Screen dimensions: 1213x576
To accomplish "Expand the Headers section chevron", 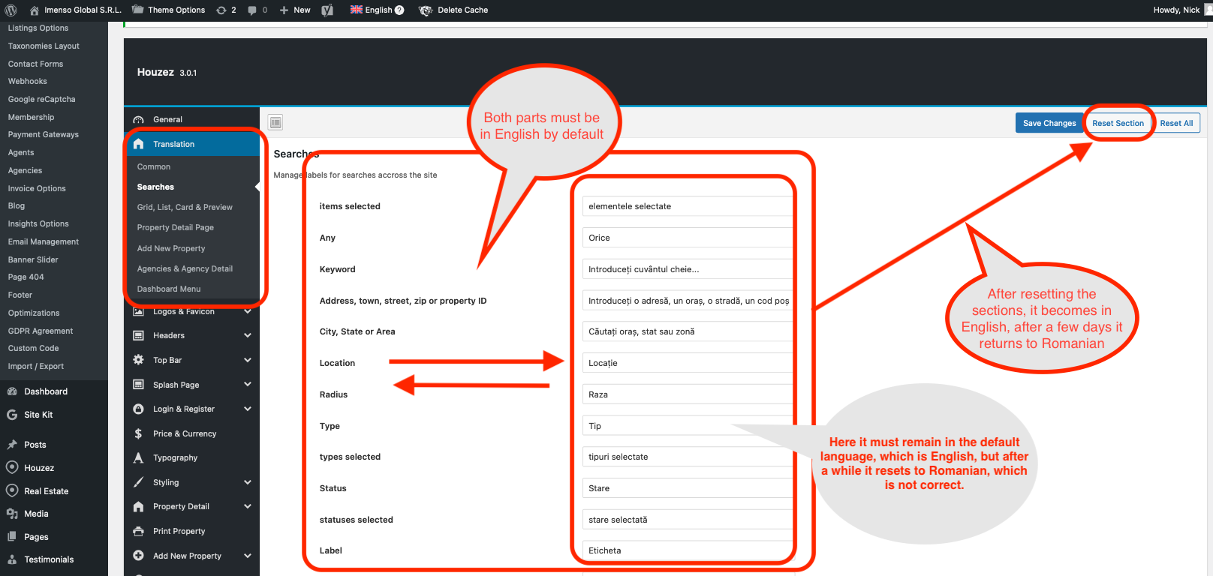I will coord(248,335).
